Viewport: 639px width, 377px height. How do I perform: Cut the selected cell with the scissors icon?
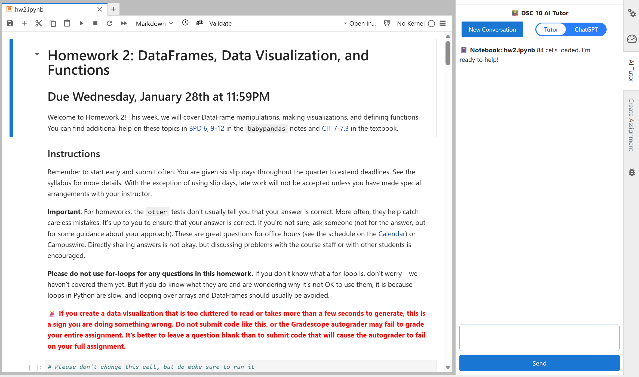[x=39, y=23]
